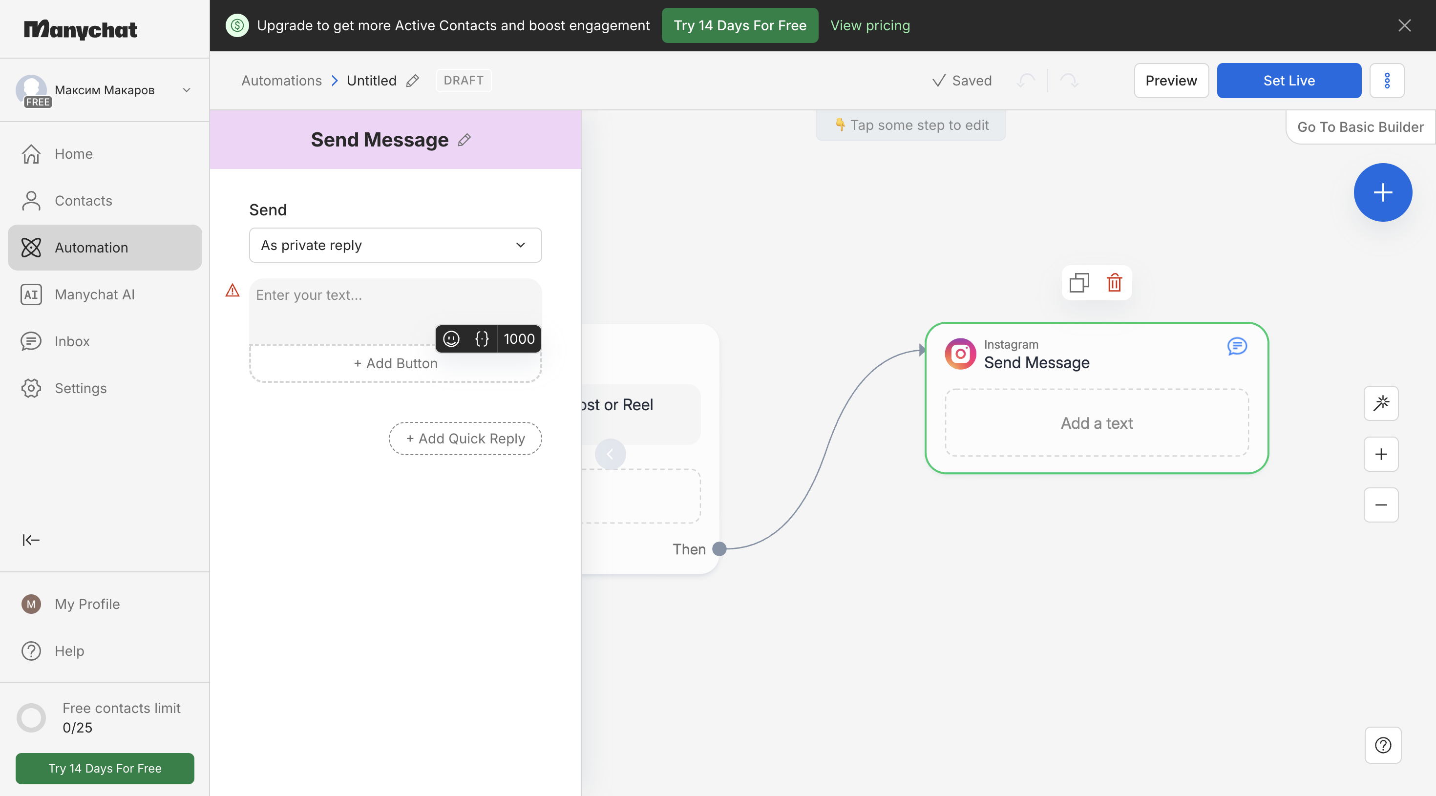
Task: Open the As private reply dropdown
Action: tap(395, 245)
